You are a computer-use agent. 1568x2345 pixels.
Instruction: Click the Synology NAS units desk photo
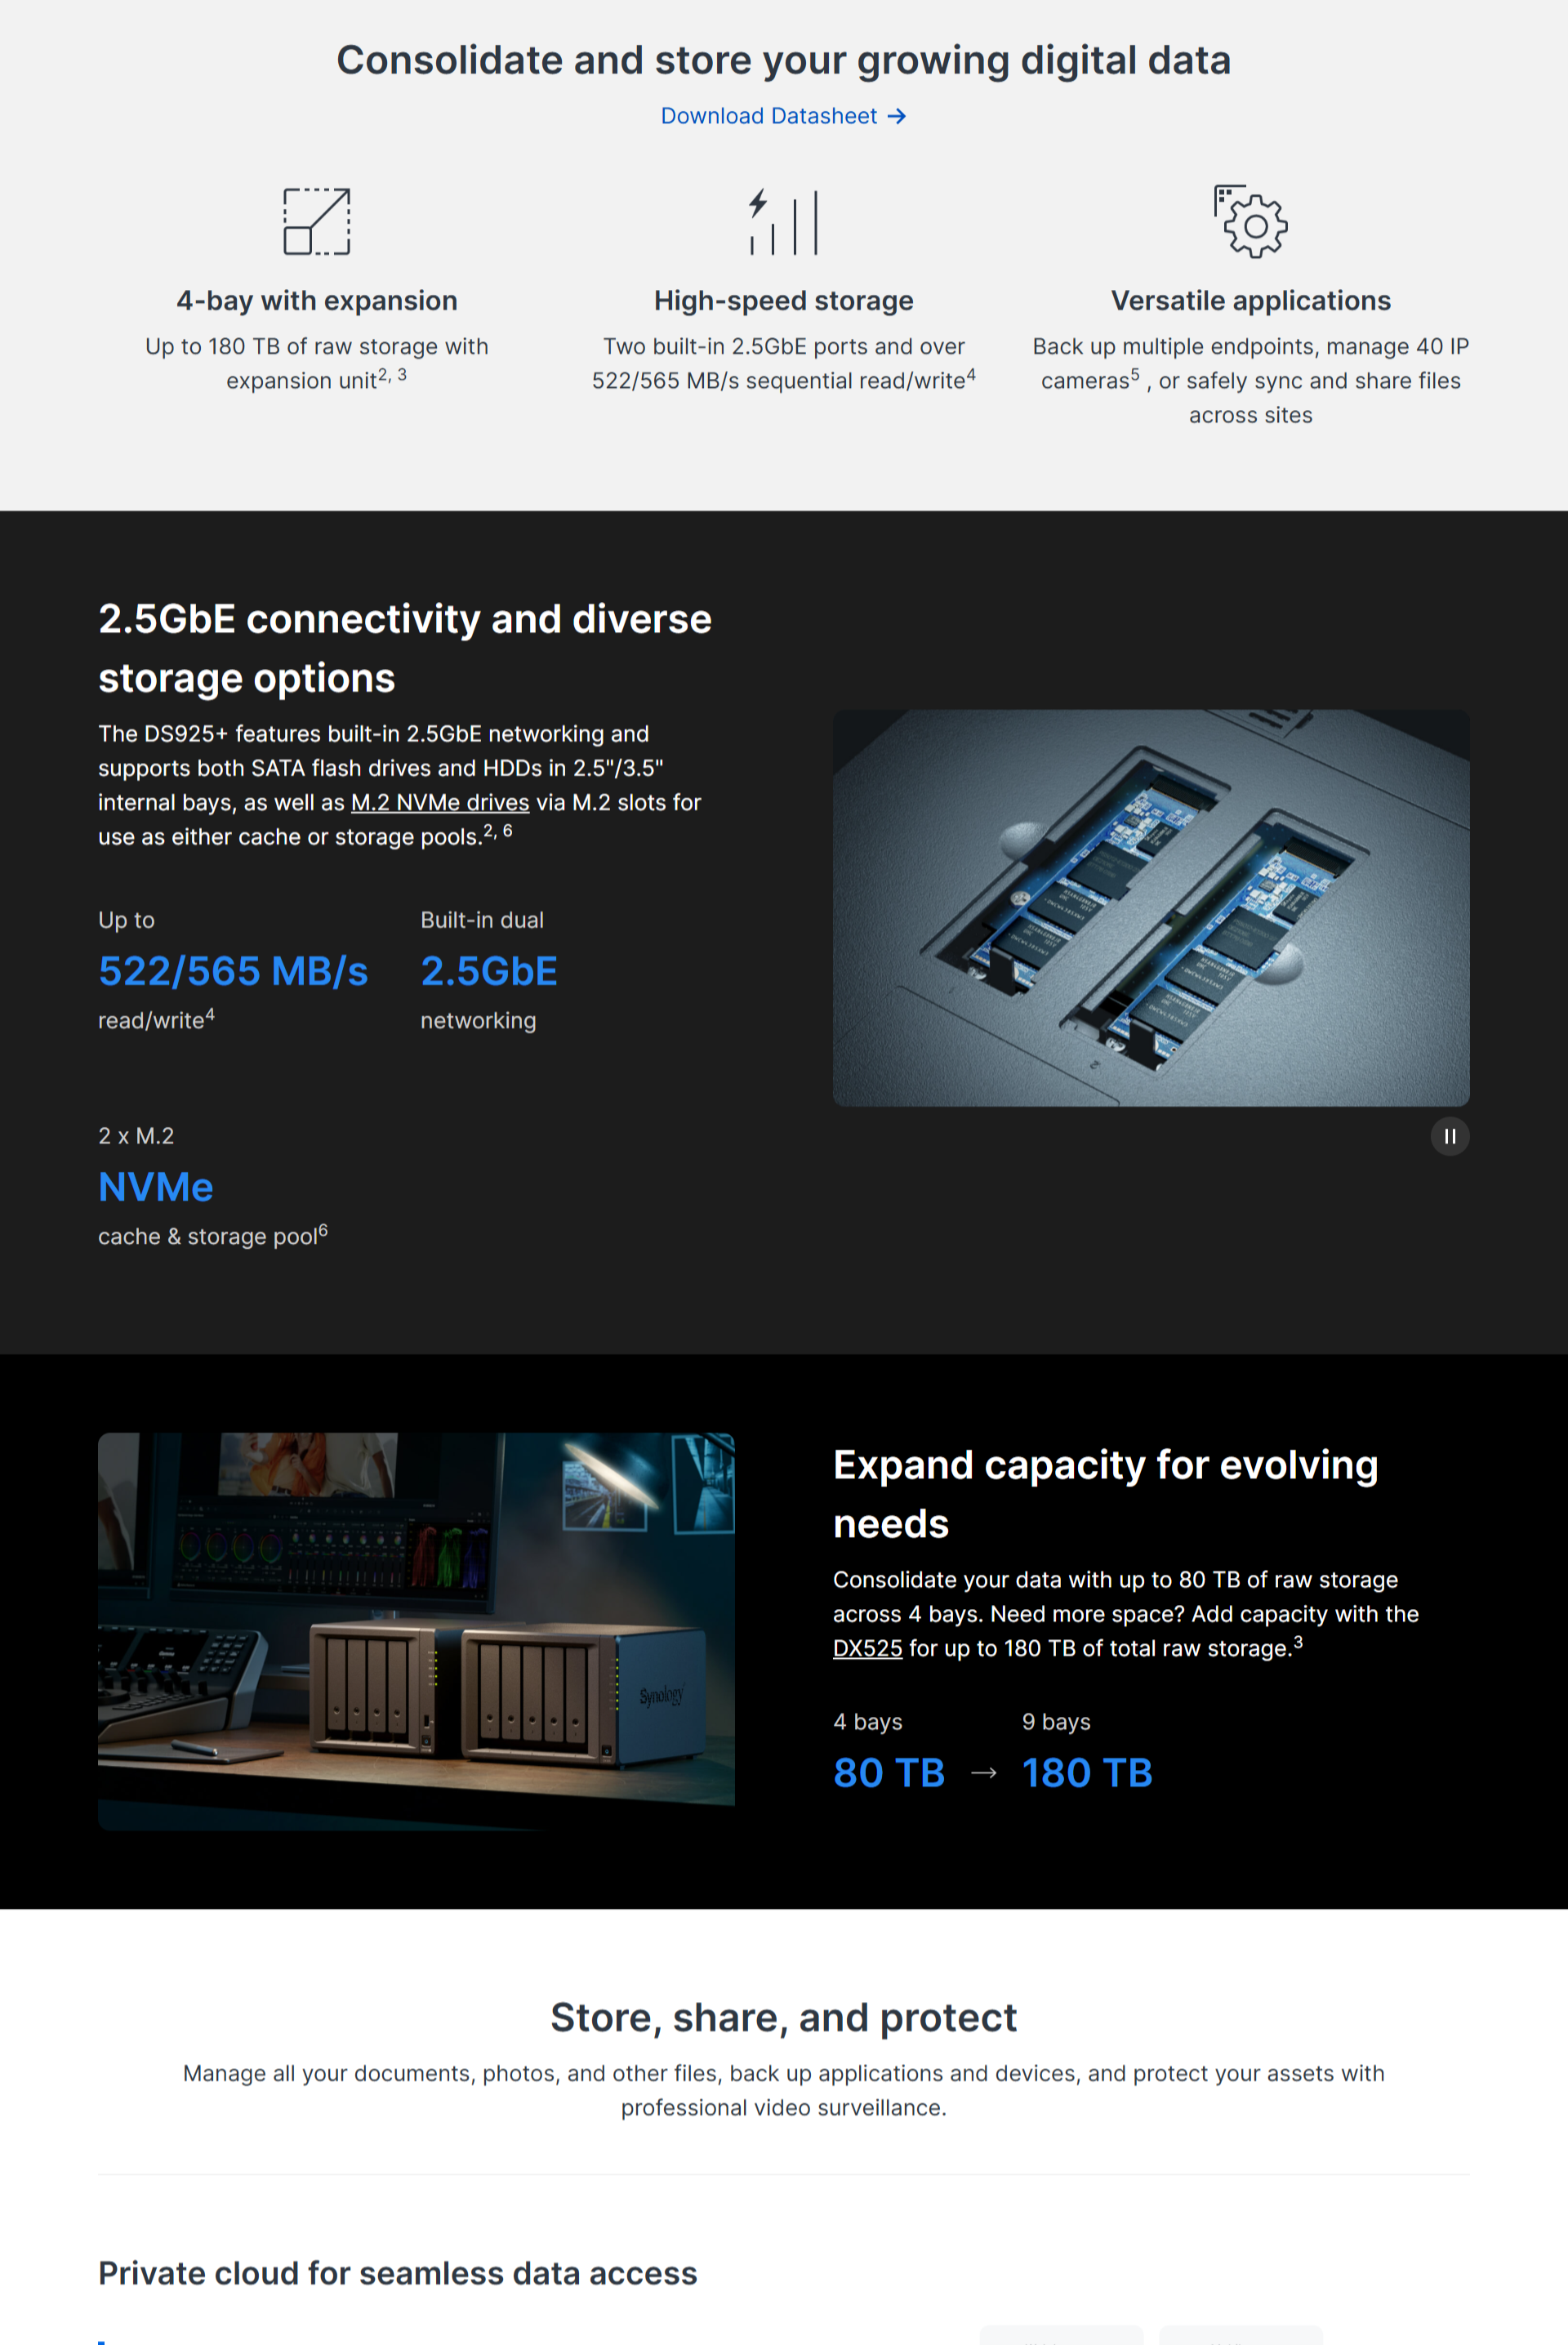[x=416, y=1630]
